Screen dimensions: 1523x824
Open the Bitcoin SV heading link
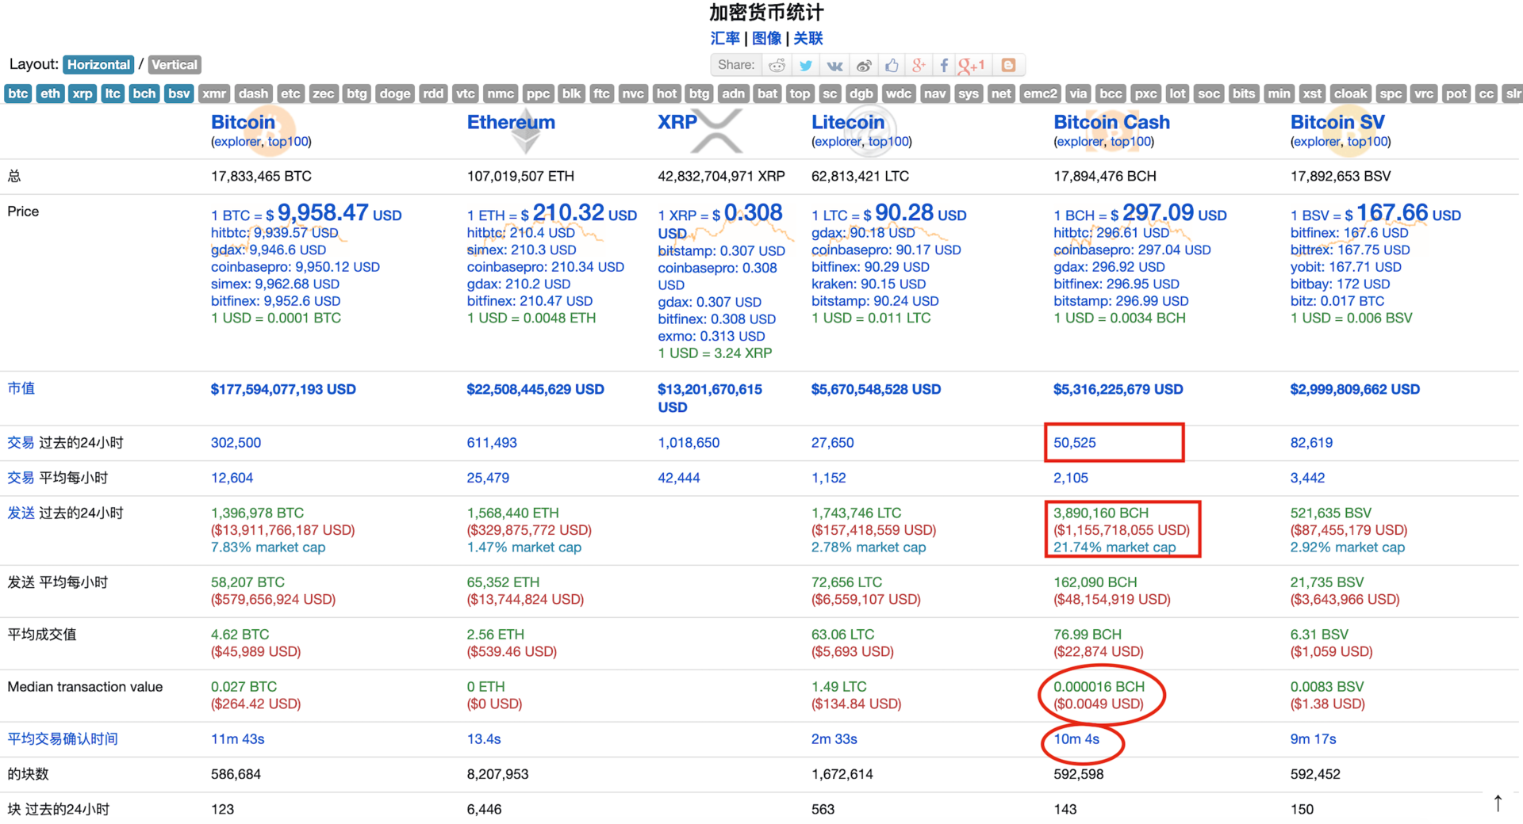click(x=1337, y=122)
